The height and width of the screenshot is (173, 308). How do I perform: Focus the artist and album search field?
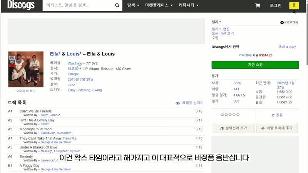pyautogui.click(x=79, y=5)
